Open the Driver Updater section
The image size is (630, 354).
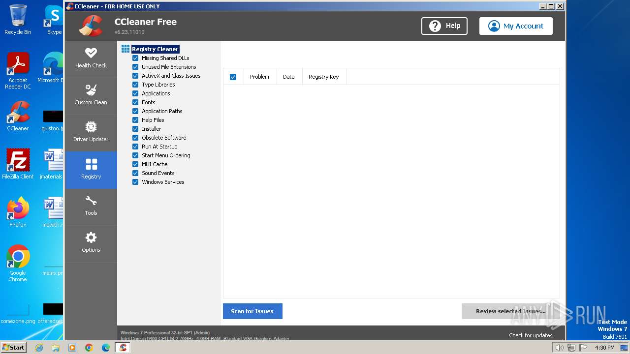(91, 133)
